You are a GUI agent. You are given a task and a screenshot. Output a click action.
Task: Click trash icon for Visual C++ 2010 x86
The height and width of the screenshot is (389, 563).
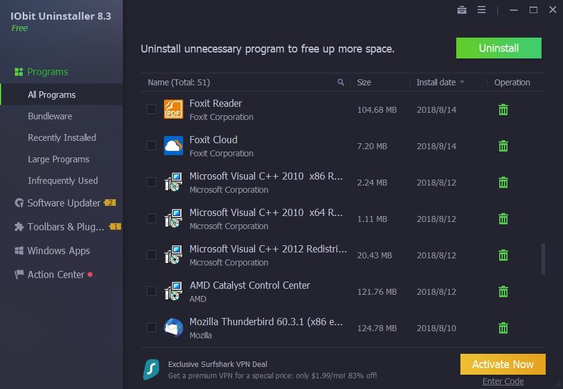[503, 182]
